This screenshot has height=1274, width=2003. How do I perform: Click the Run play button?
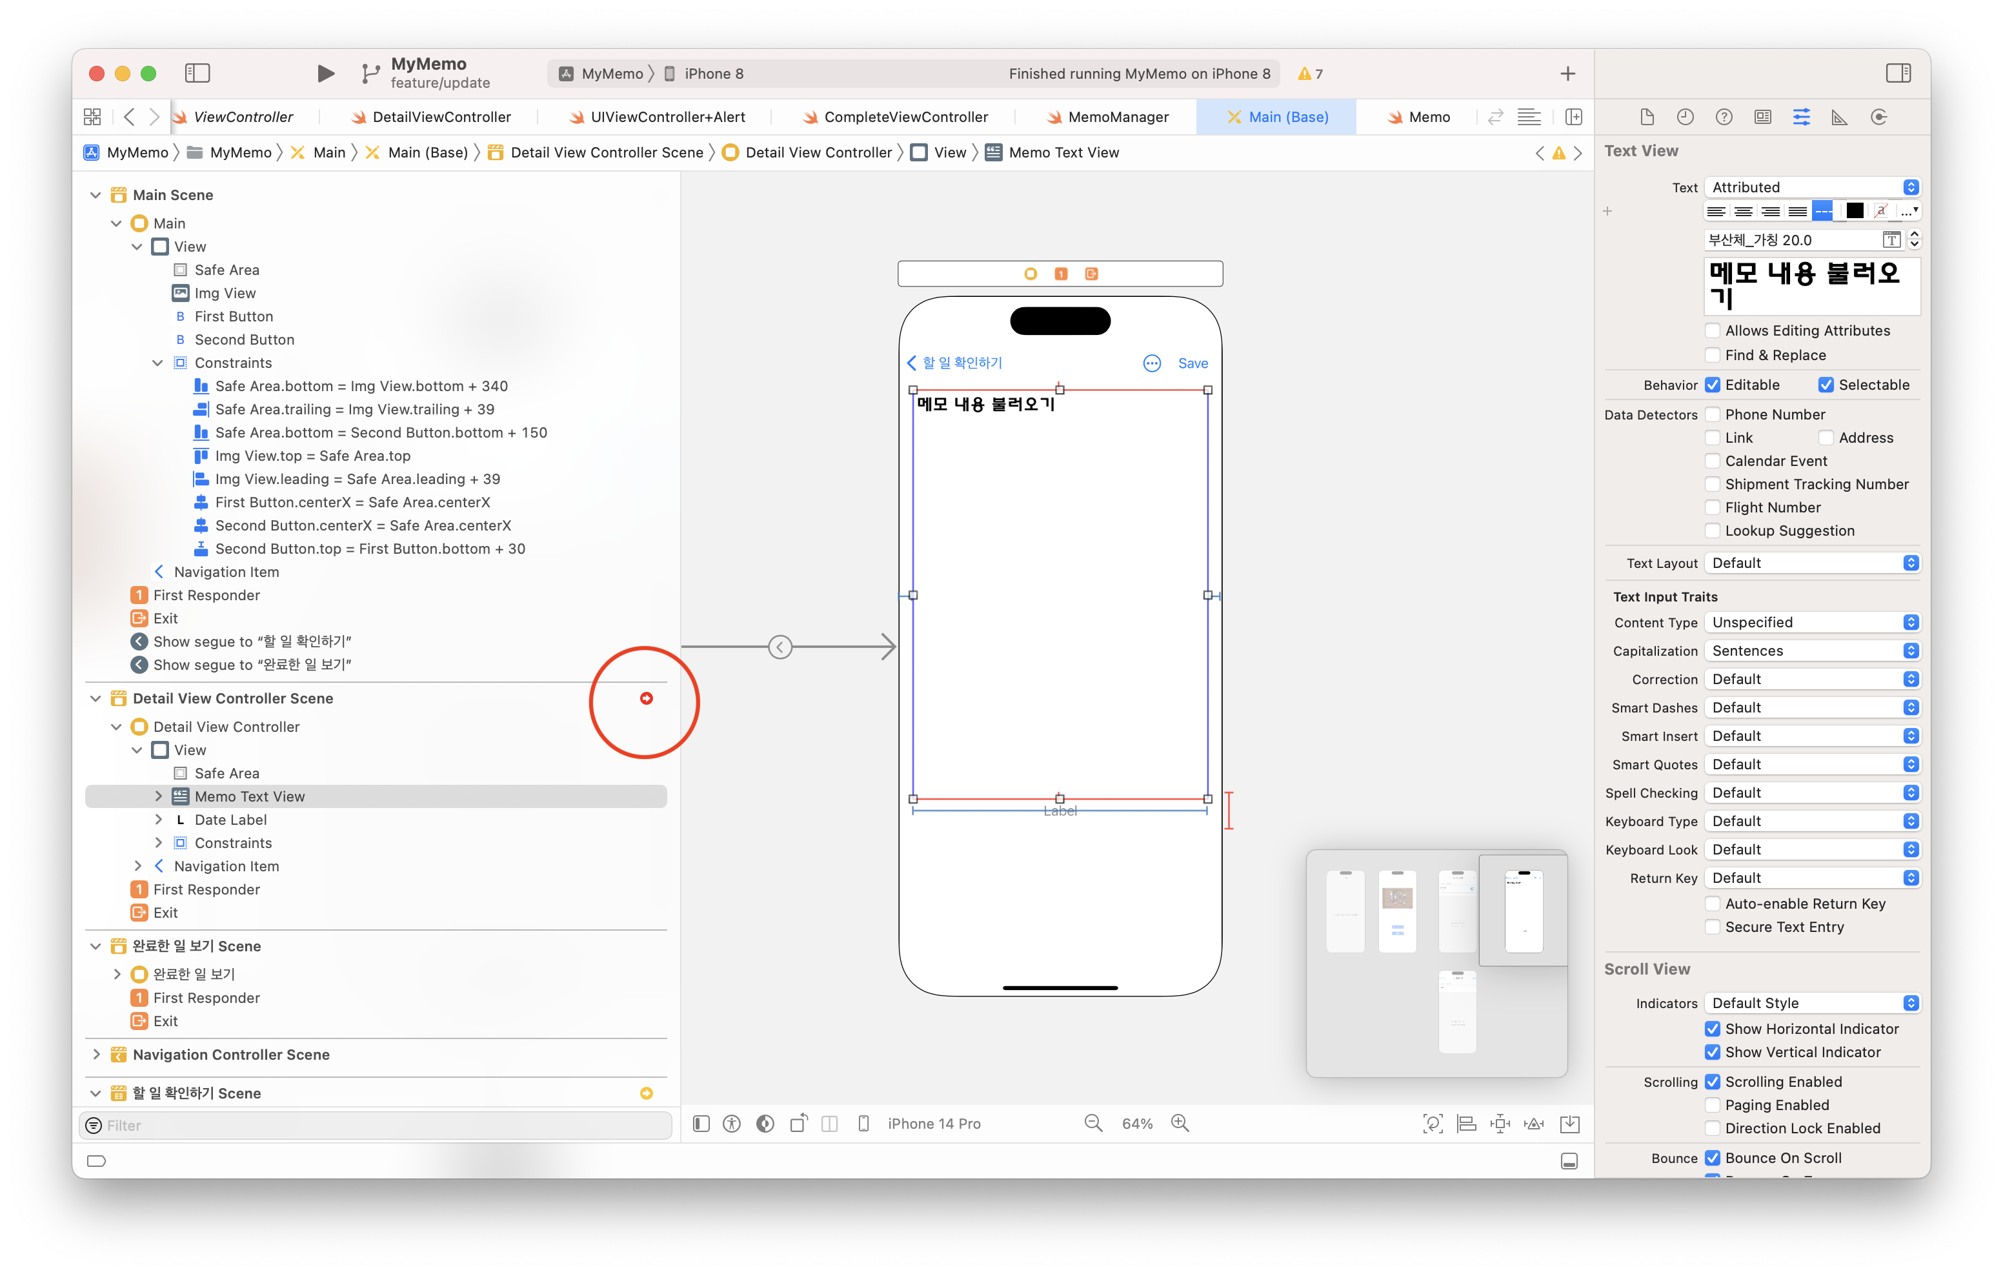click(x=325, y=73)
